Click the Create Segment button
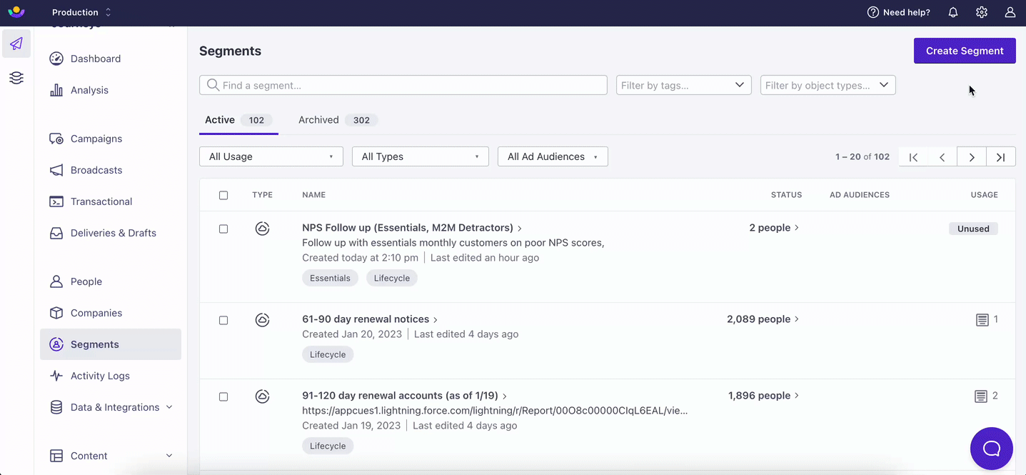This screenshot has height=475, width=1026. tap(965, 51)
